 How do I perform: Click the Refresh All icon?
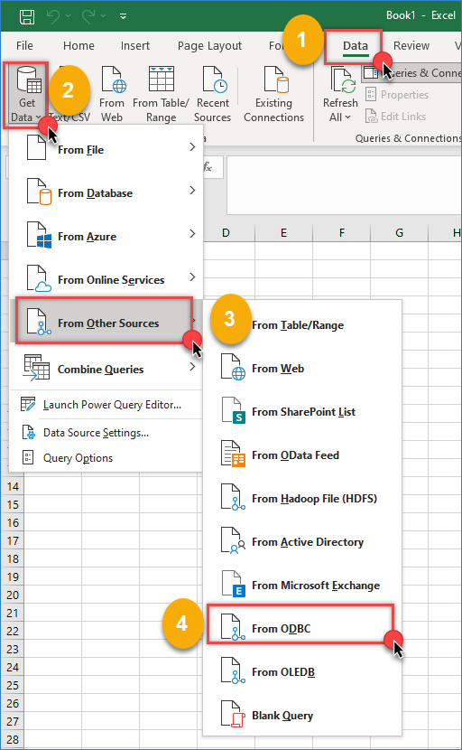(343, 80)
